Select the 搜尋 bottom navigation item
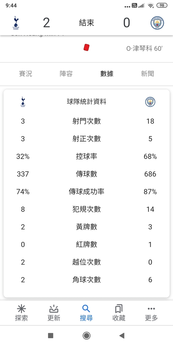Screen dimensions: 173x346 (86, 313)
